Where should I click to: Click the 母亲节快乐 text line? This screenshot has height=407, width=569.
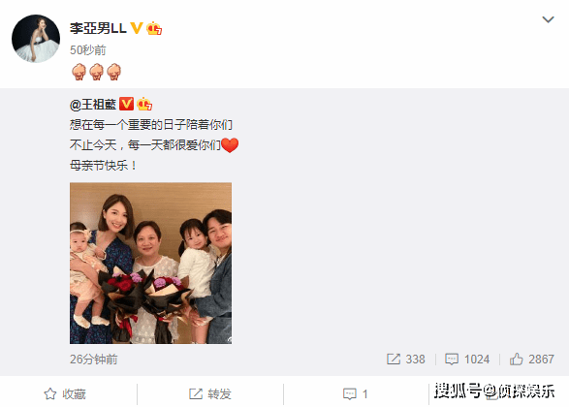pyautogui.click(x=103, y=166)
